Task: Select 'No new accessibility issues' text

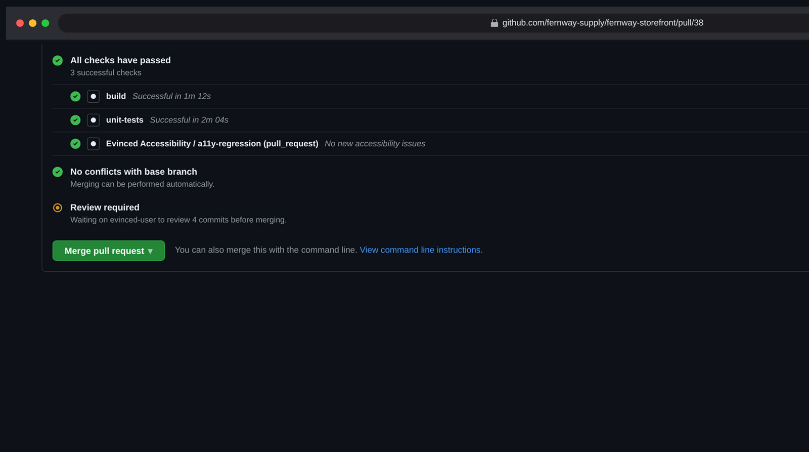Action: pyautogui.click(x=375, y=144)
